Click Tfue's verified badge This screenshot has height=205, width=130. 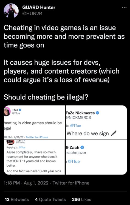[20, 110]
